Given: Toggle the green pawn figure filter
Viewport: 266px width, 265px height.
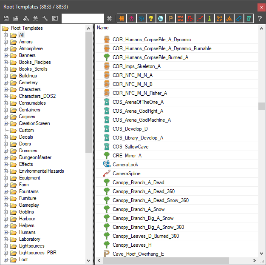Looking at the screenshot, I should (x=209, y=18).
